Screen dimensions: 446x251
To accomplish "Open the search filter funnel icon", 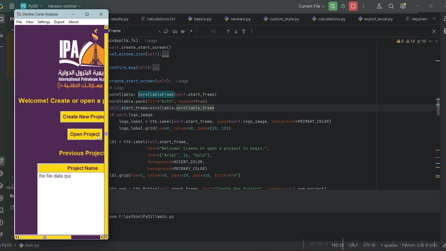I will (244, 31).
